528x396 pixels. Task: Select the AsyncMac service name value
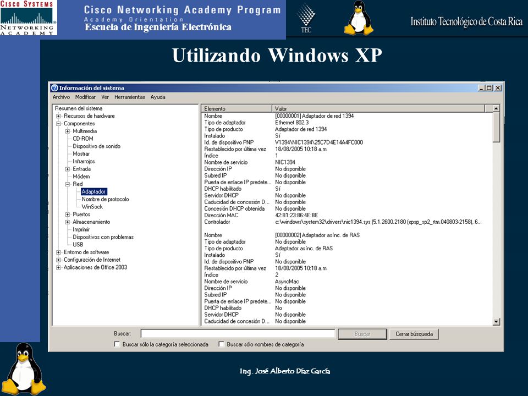pos(287,282)
